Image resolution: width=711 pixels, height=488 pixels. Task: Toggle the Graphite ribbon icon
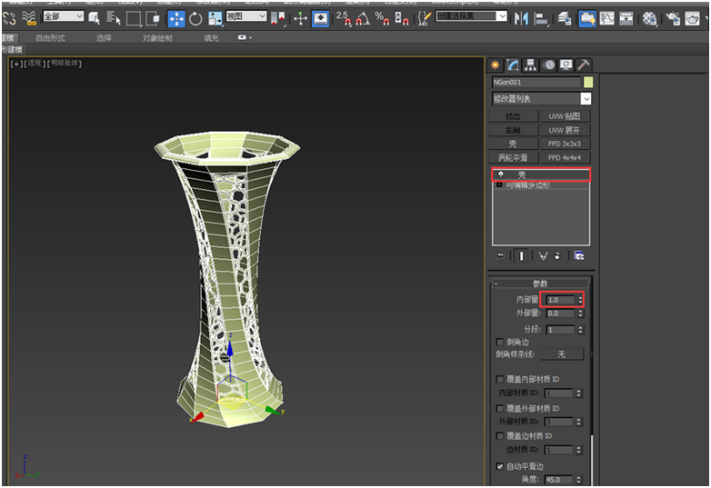pyautogui.click(x=587, y=18)
